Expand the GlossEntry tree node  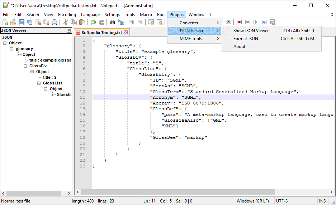click(53, 94)
